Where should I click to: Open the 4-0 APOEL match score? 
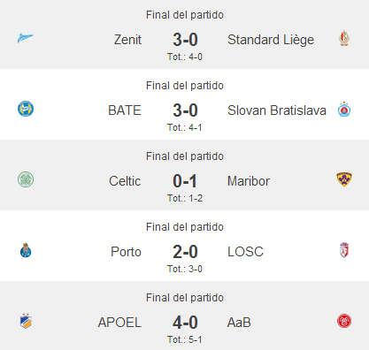pyautogui.click(x=185, y=323)
